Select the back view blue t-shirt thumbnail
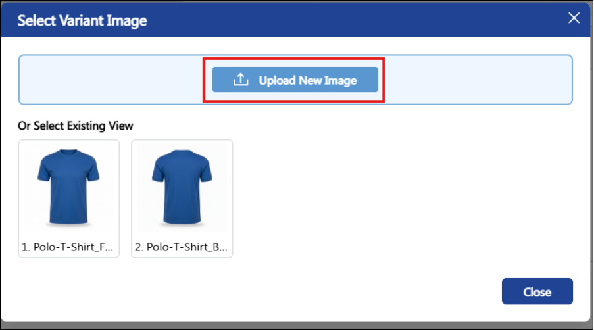594x330 pixels. (182, 187)
